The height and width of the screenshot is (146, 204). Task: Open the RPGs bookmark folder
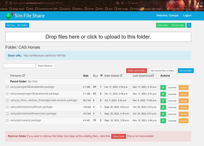pyautogui.click(x=100, y=9)
